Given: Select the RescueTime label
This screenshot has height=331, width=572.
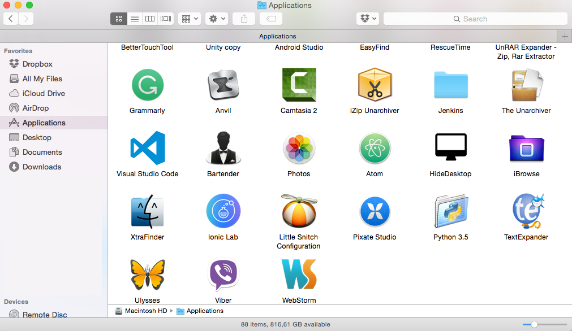Looking at the screenshot, I should click(450, 47).
